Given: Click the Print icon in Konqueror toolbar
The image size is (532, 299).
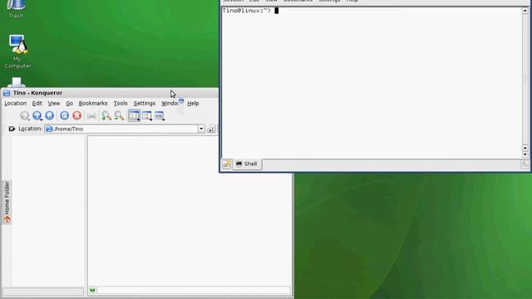Looking at the screenshot, I should click(x=91, y=116).
